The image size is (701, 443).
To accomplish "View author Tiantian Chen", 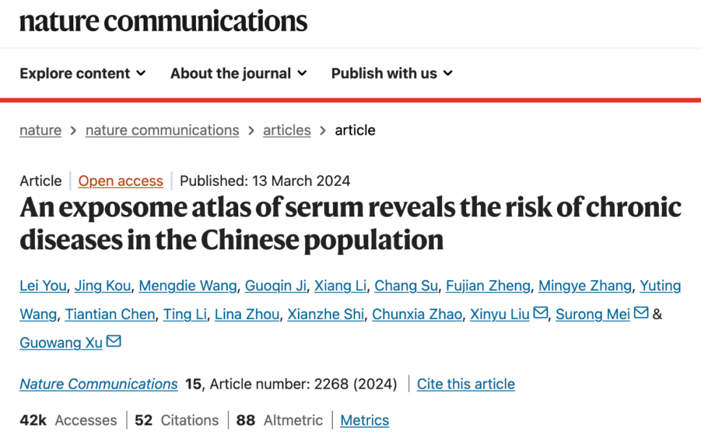I will (110, 314).
